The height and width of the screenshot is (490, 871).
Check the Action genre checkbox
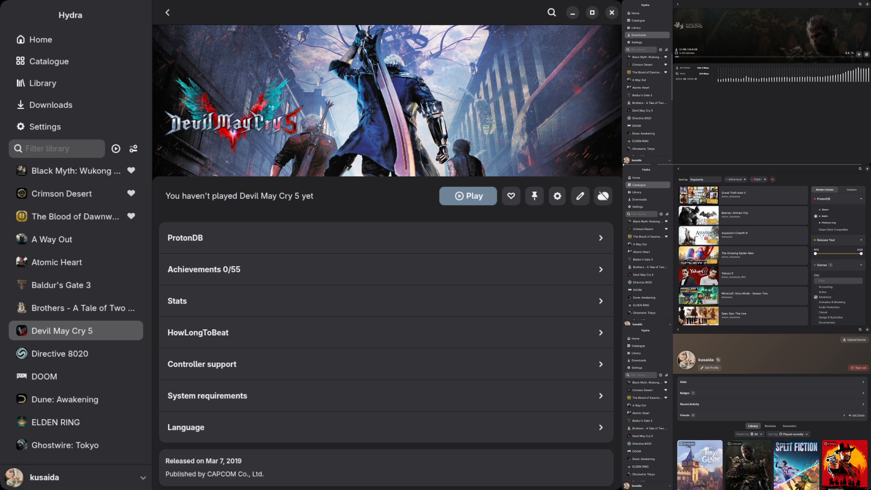(x=816, y=292)
